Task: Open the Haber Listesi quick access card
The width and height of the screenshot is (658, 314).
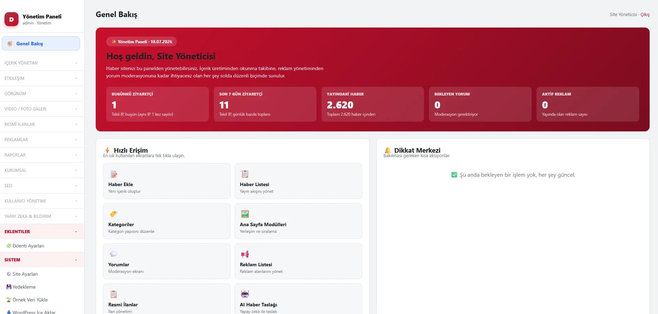Action: pyautogui.click(x=298, y=181)
